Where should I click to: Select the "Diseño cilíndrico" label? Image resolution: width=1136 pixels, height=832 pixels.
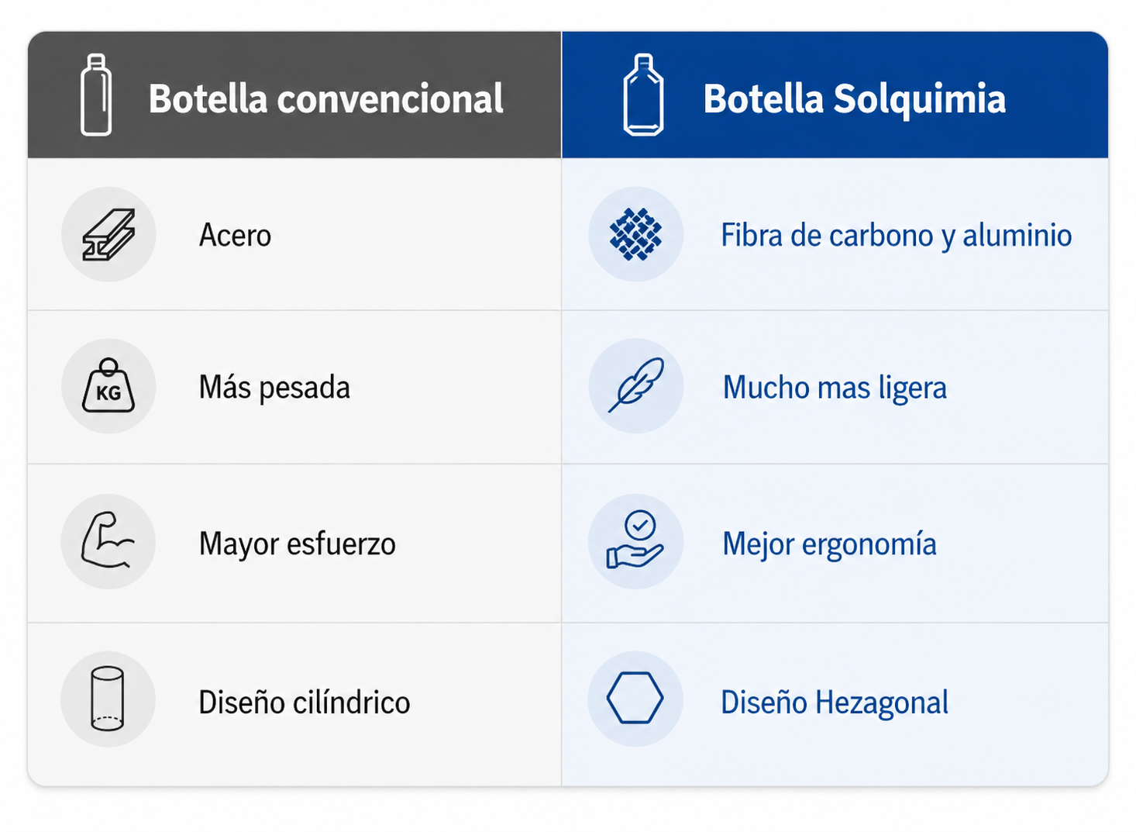305,703
